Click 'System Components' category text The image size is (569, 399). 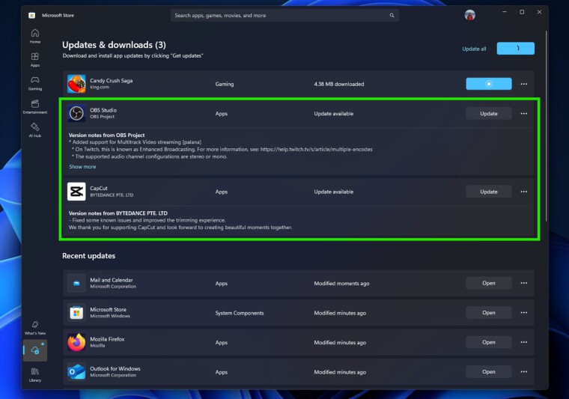[x=239, y=313]
